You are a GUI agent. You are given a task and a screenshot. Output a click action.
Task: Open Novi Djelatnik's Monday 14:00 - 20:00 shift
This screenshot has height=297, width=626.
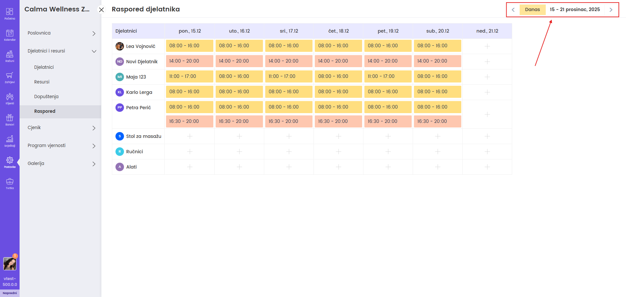[190, 61]
